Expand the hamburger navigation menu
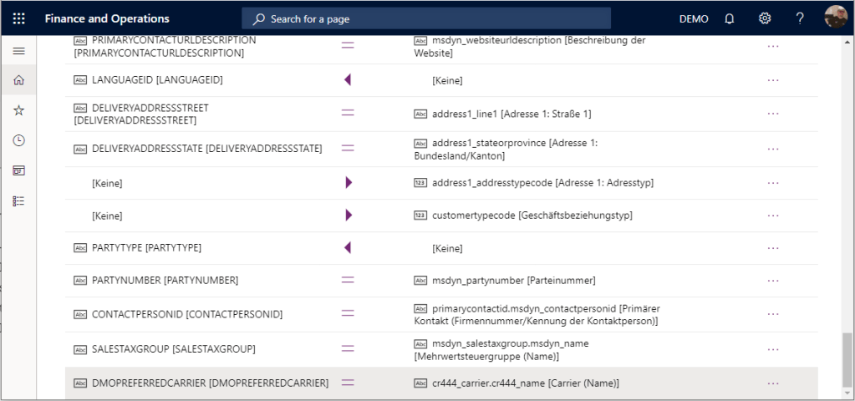Image resolution: width=855 pixels, height=401 pixels. [18, 51]
